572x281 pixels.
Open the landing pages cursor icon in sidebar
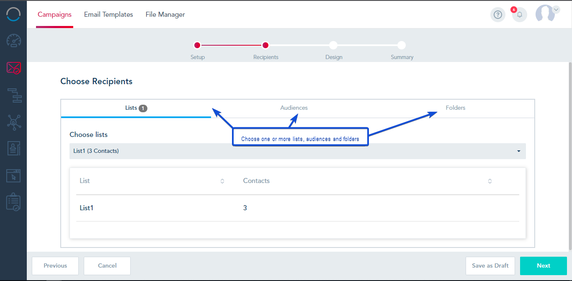13,175
